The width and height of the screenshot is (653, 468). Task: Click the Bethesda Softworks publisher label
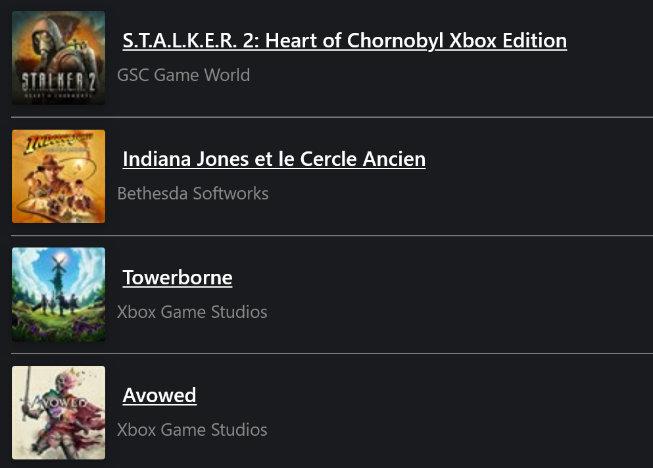point(193,194)
